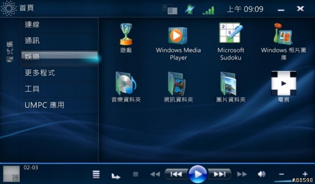The width and height of the screenshot is (315, 184).
Task: Decrease volume with the minus button
Action: click(x=282, y=174)
